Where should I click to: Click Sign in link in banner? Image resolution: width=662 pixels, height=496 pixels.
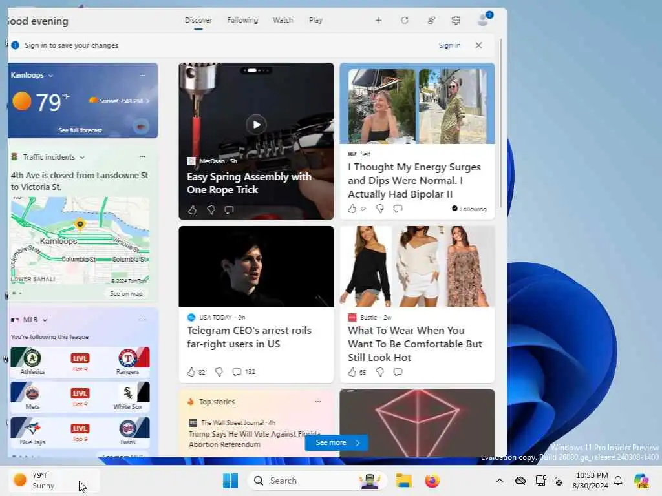[x=449, y=45]
